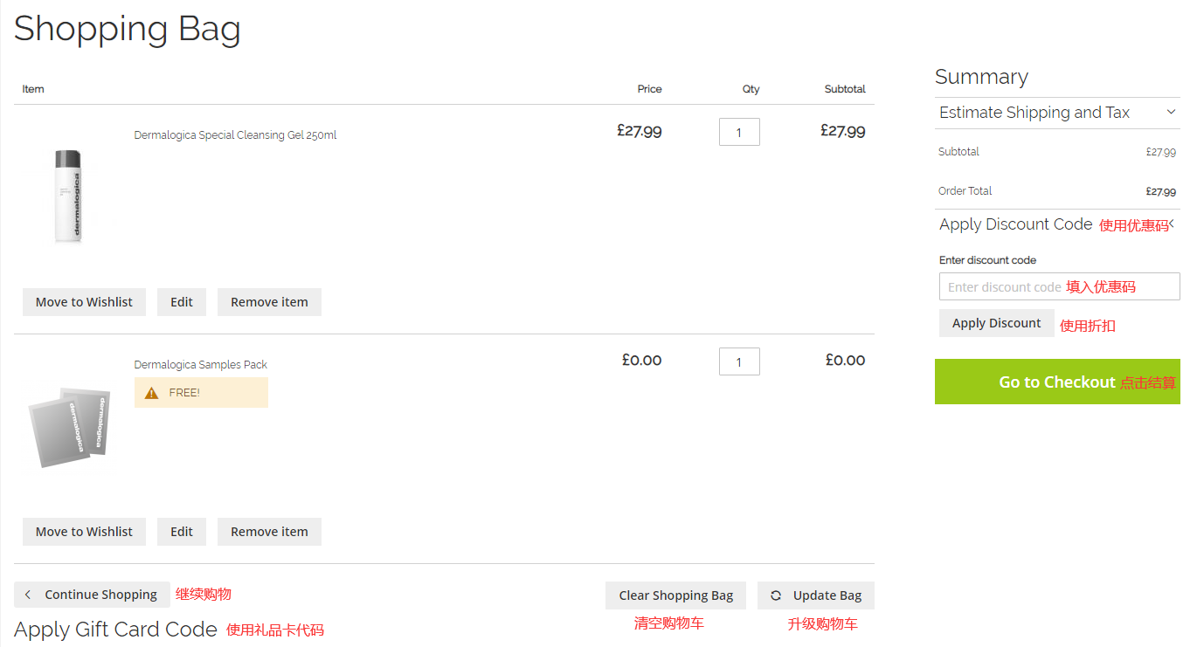Open the Cleansing Gel bottle product image

click(x=68, y=195)
